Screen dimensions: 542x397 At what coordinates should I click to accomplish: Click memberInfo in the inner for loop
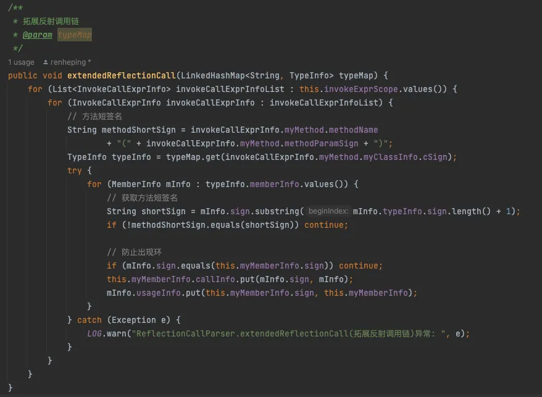point(275,185)
